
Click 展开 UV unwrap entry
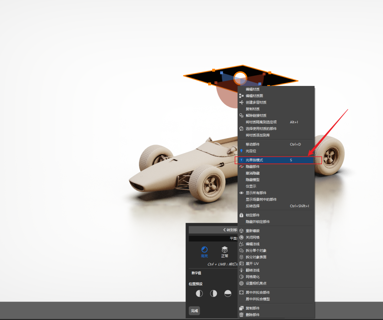click(x=276, y=264)
